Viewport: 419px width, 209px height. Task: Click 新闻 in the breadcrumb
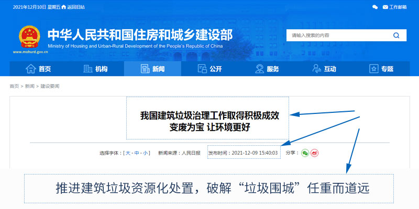30,86
